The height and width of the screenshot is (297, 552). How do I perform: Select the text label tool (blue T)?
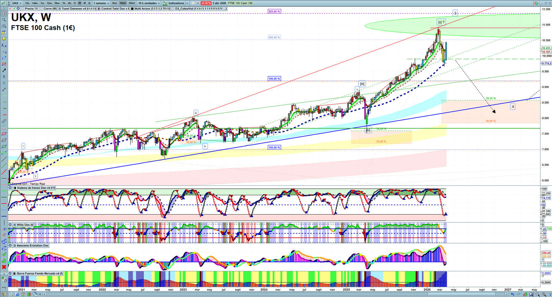(x=4, y=77)
